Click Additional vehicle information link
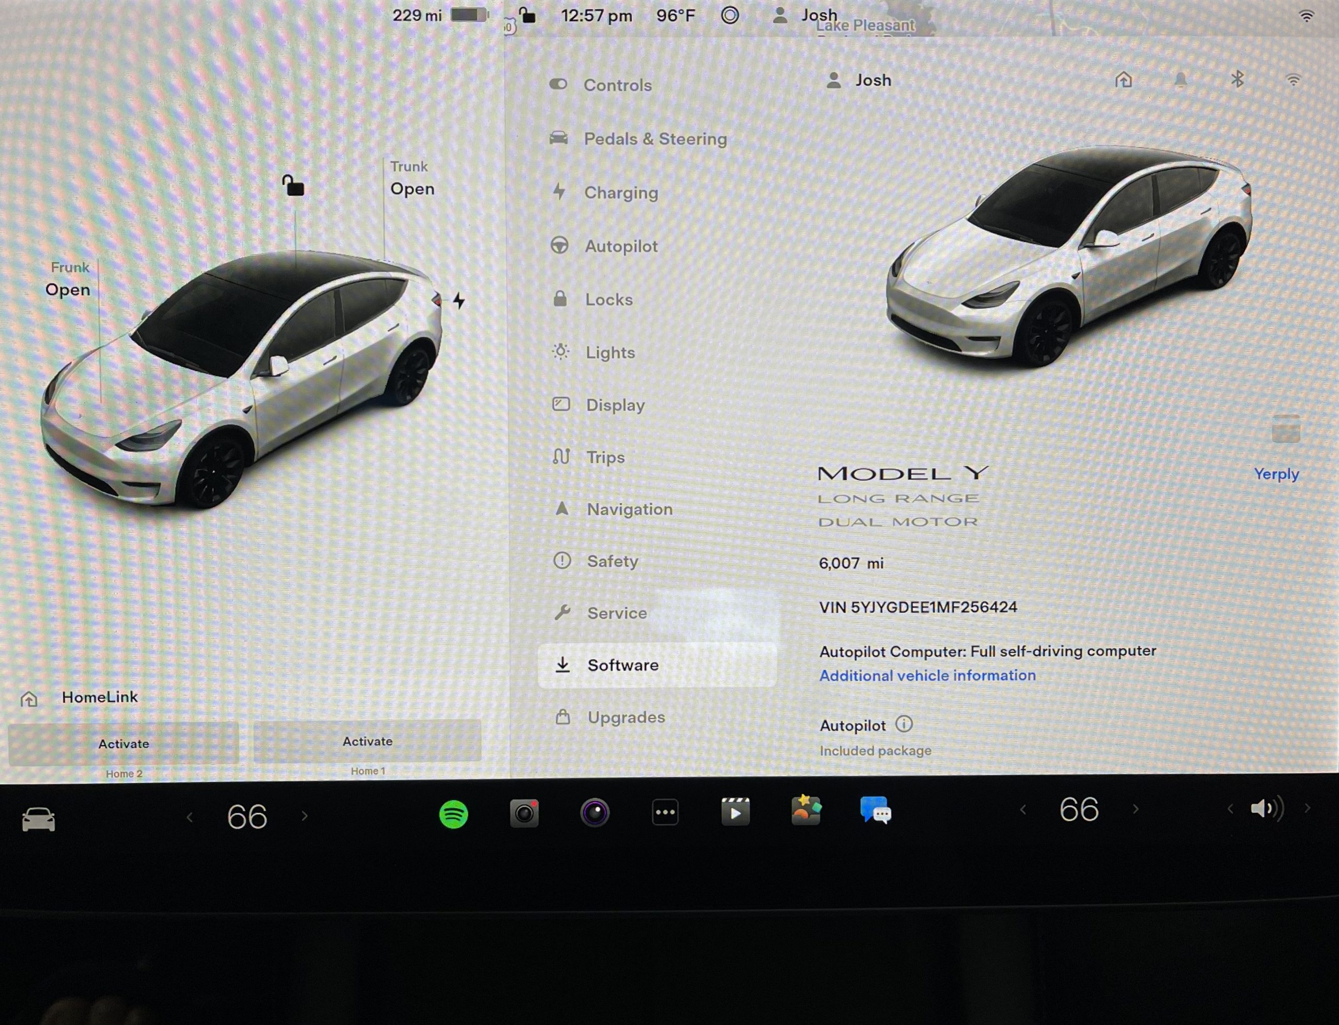Image resolution: width=1339 pixels, height=1025 pixels. click(927, 676)
